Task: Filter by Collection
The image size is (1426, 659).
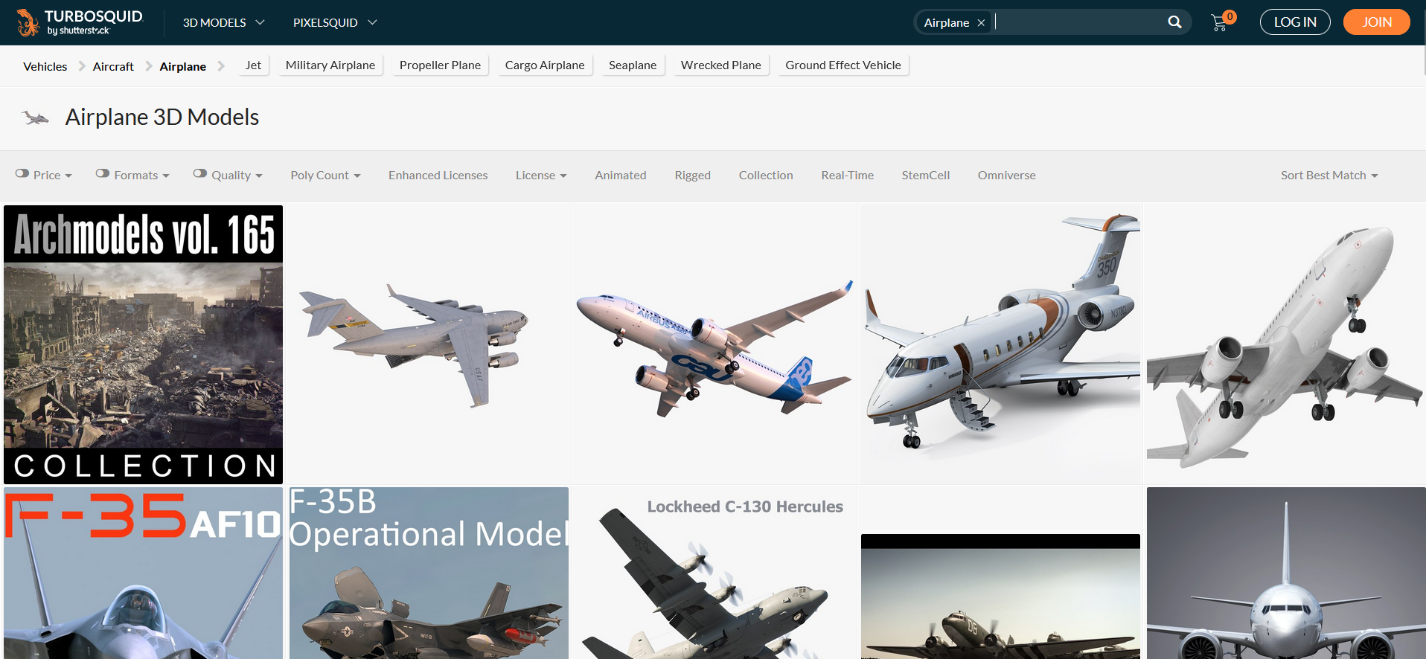Action: tap(766, 176)
